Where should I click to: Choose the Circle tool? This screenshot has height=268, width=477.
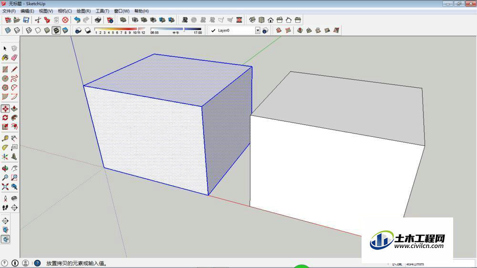pyautogui.click(x=5, y=79)
